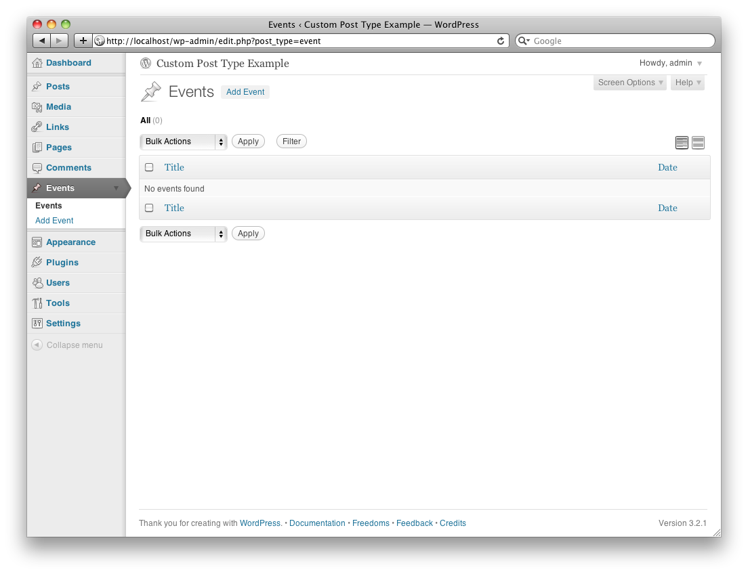
Task: Open the Users menu item
Action: tap(58, 283)
